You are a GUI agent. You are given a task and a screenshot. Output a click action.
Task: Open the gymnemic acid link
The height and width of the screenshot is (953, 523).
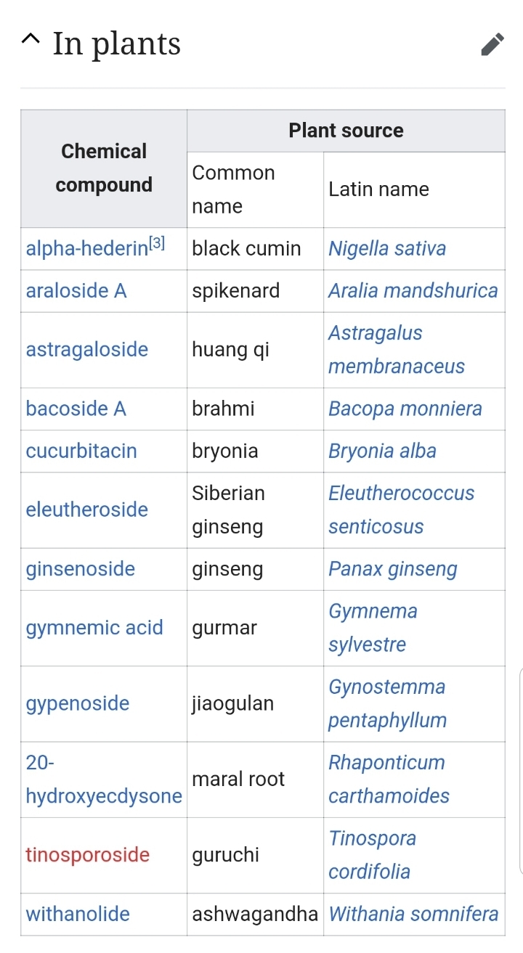click(94, 628)
